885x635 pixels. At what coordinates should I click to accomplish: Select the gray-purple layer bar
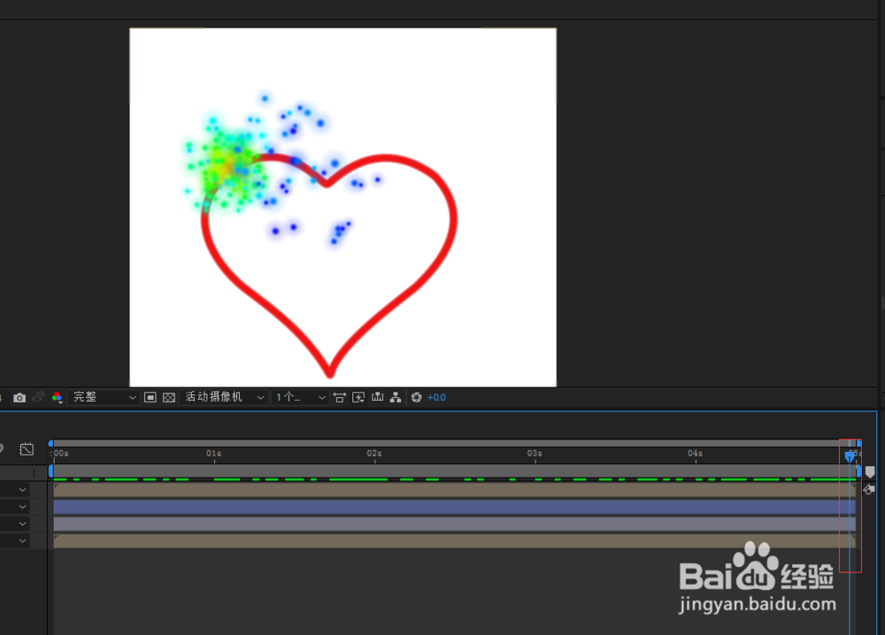(x=454, y=524)
